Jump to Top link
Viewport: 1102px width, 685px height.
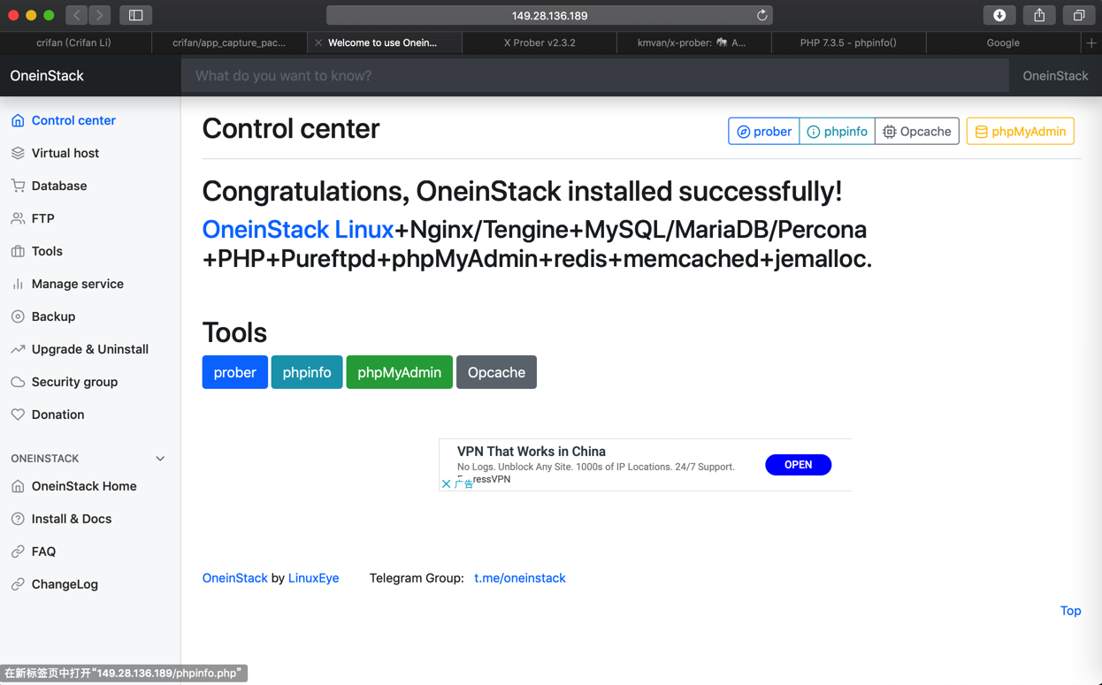[1070, 611]
